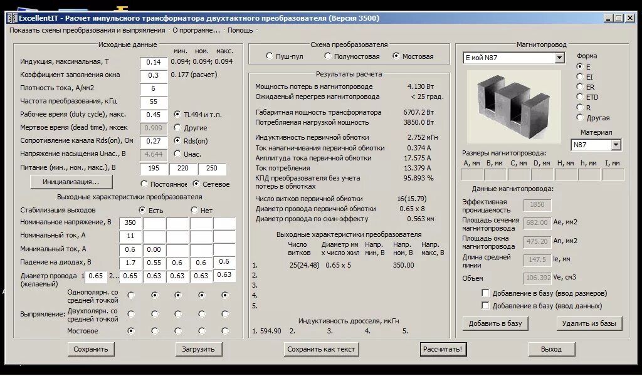Open 'Показать схемы преобразования и выпрямления' menu
Screen dimensions: 642x376
click(87, 30)
